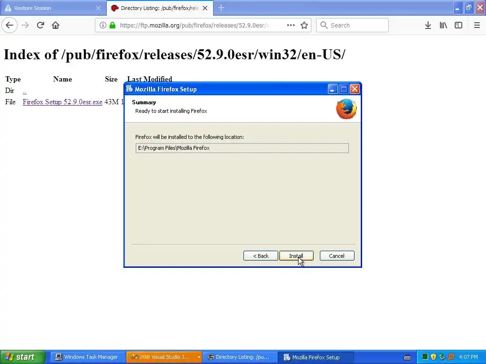The image size is (486, 364).
Task: Click the green secure connection padlock
Action: (112, 25)
